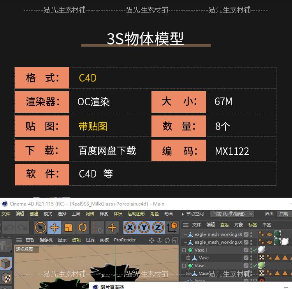Toggle Z axis lock

point(158,227)
